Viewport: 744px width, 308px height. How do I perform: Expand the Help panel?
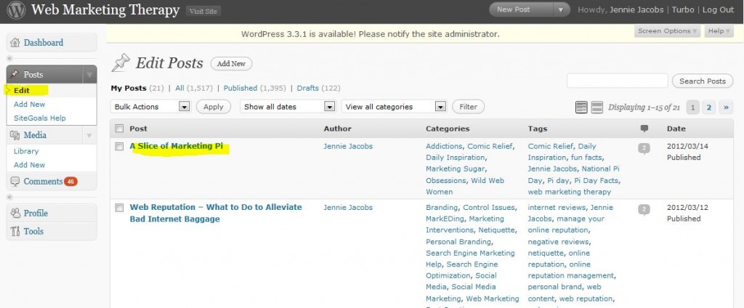pos(719,31)
